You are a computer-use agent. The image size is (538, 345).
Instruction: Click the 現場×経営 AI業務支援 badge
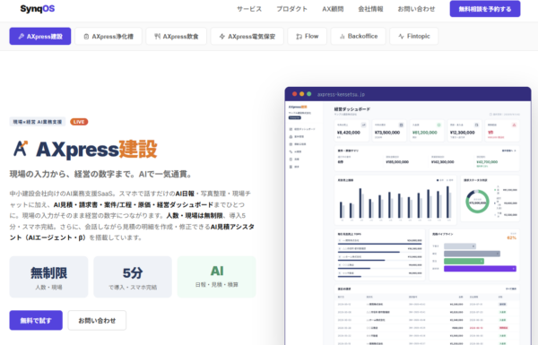[38, 122]
